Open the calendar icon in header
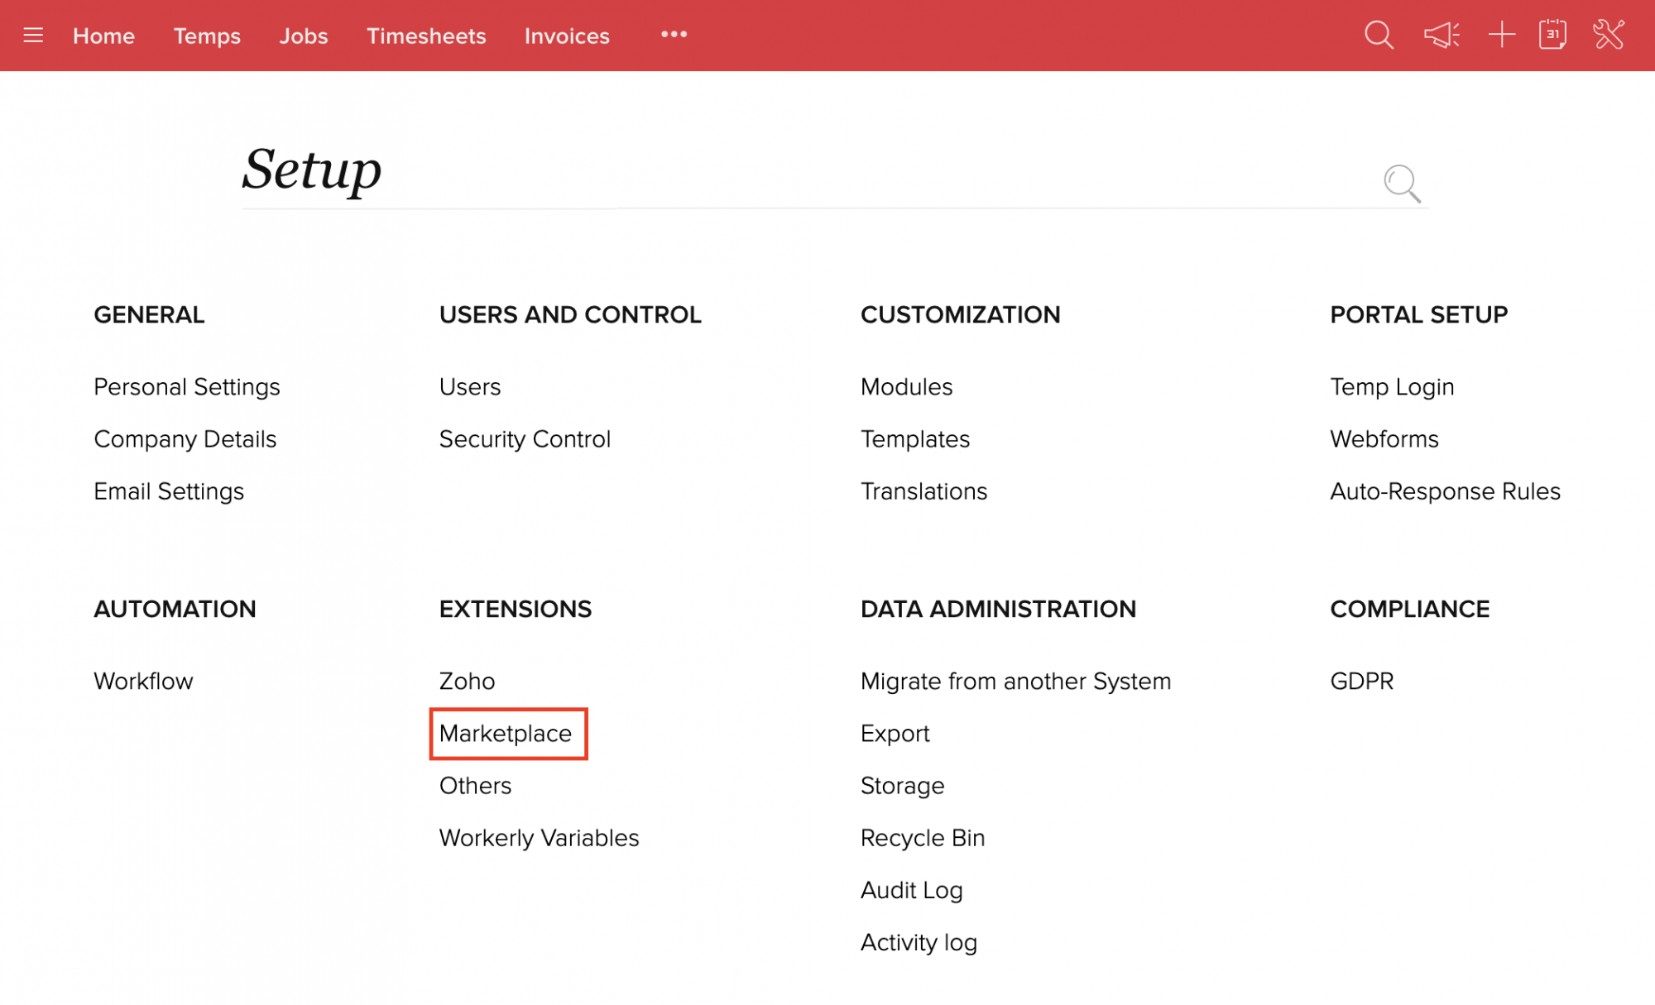 1552,36
